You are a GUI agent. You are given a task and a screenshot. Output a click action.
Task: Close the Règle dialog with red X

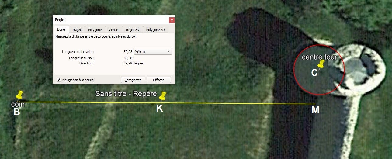[172, 20]
